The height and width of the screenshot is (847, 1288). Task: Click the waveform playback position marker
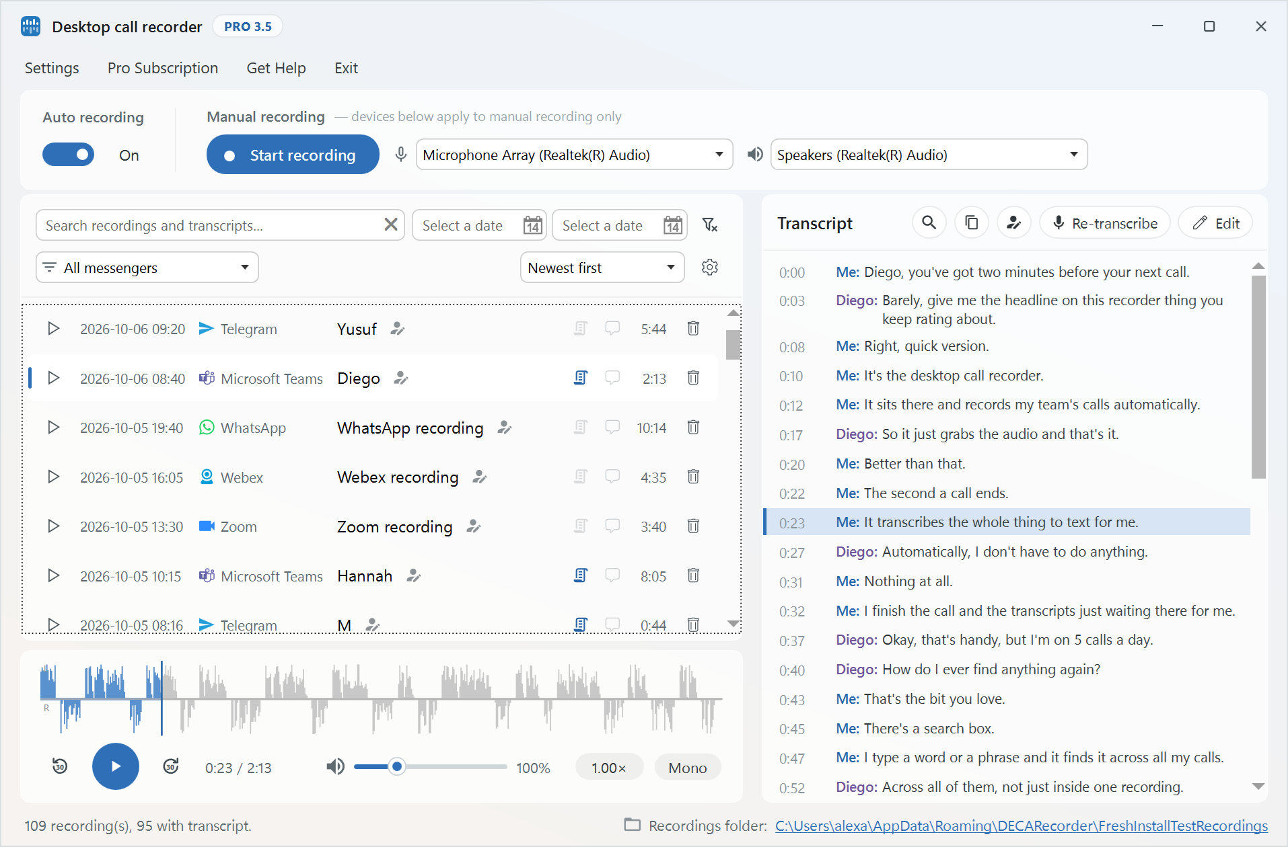[162, 698]
